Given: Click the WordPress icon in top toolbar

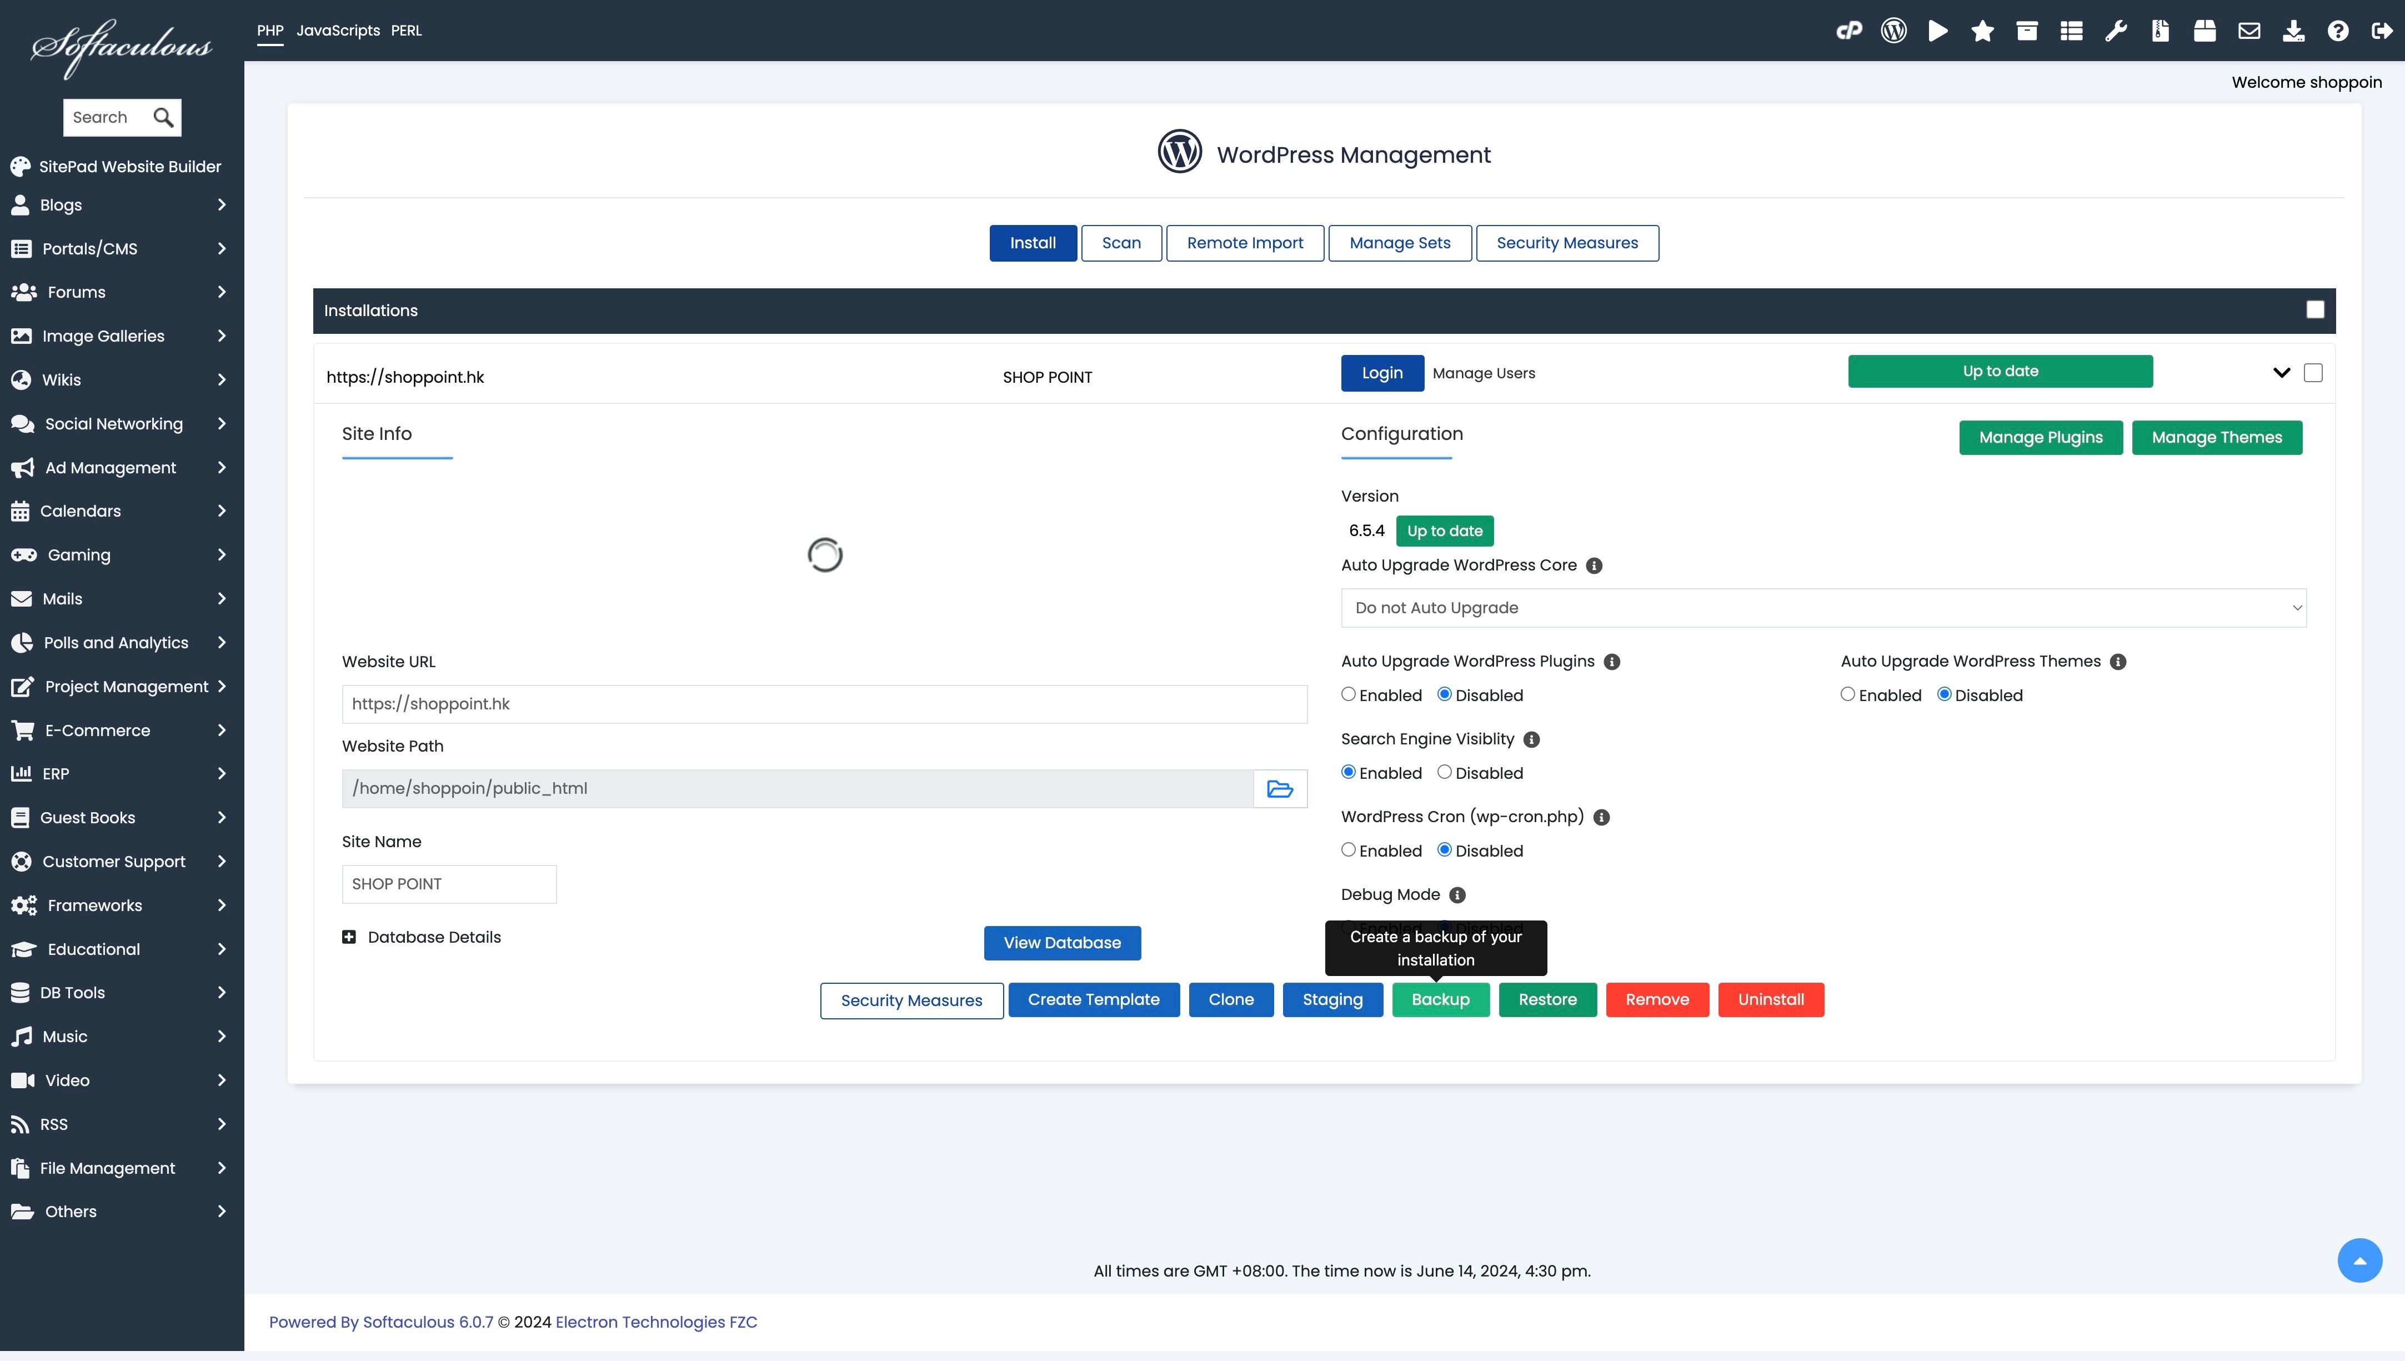Looking at the screenshot, I should (x=1893, y=31).
